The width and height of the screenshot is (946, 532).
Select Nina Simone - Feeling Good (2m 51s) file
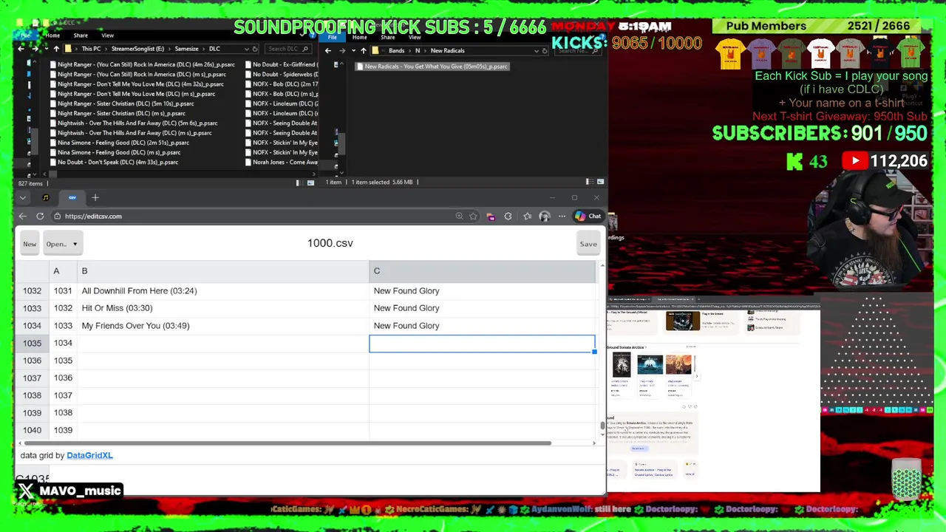tap(118, 143)
